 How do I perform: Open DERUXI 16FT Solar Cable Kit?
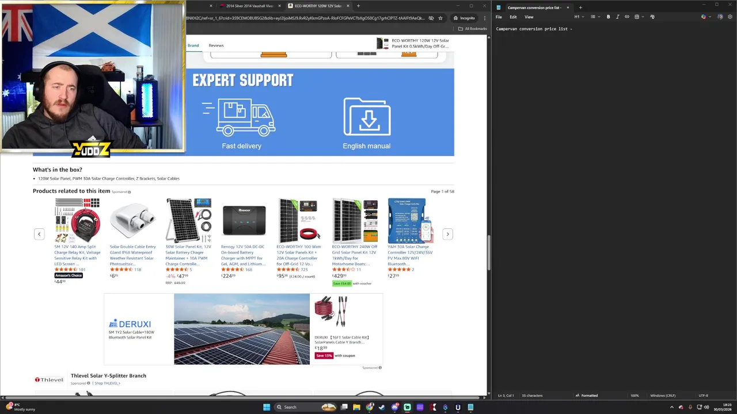(342, 340)
